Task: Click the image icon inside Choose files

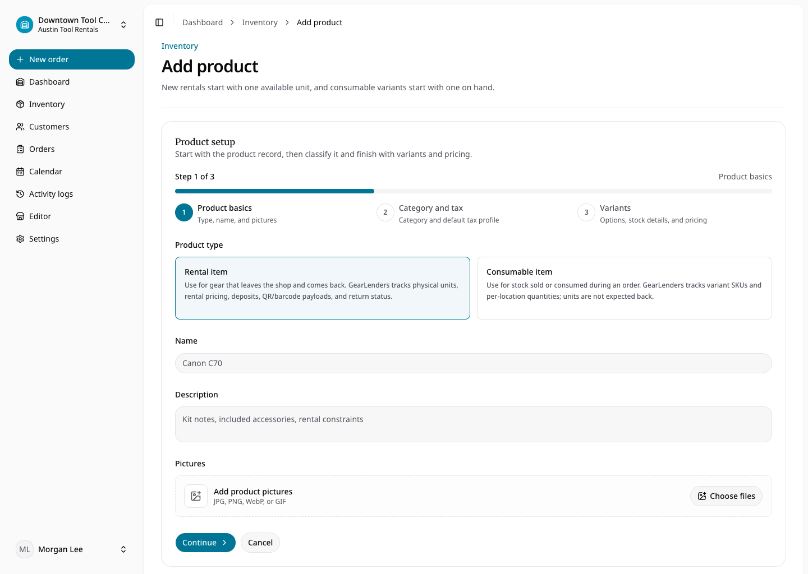Action: 702,496
